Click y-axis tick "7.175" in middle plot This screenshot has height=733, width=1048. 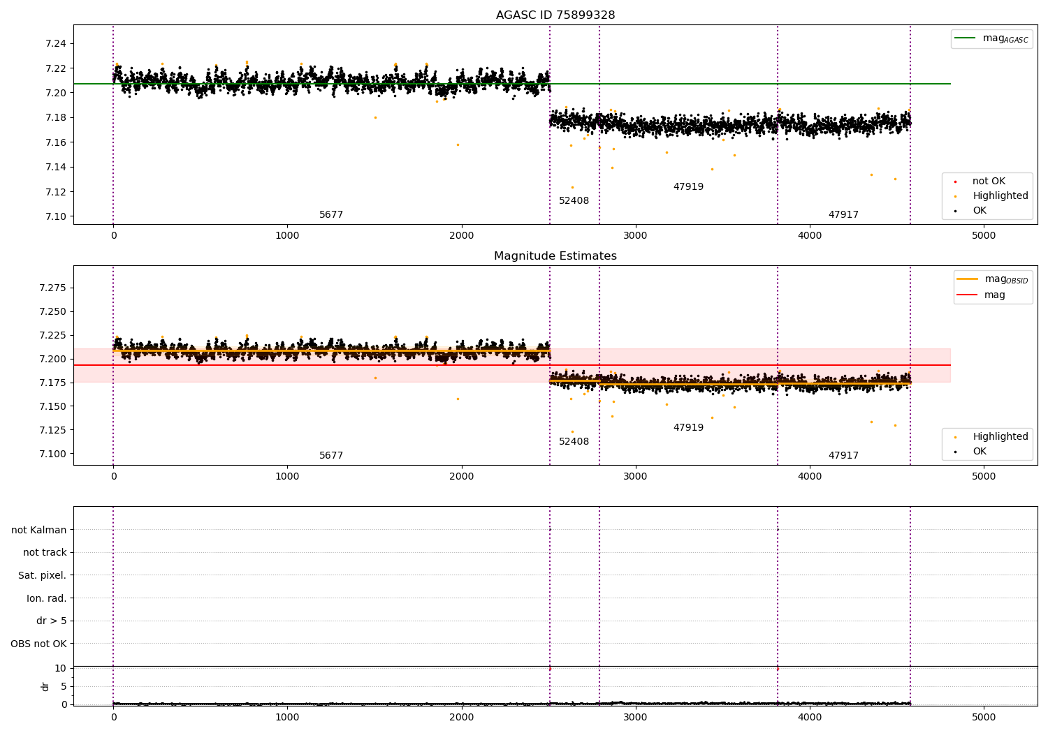coord(53,383)
